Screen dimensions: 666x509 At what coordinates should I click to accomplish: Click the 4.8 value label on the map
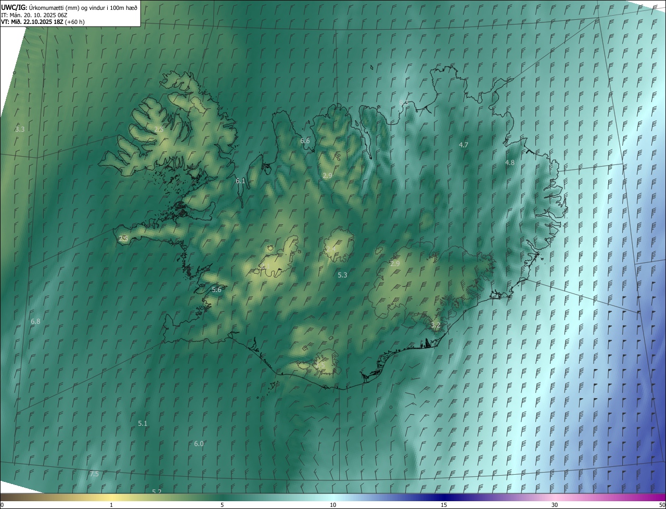[x=510, y=162]
